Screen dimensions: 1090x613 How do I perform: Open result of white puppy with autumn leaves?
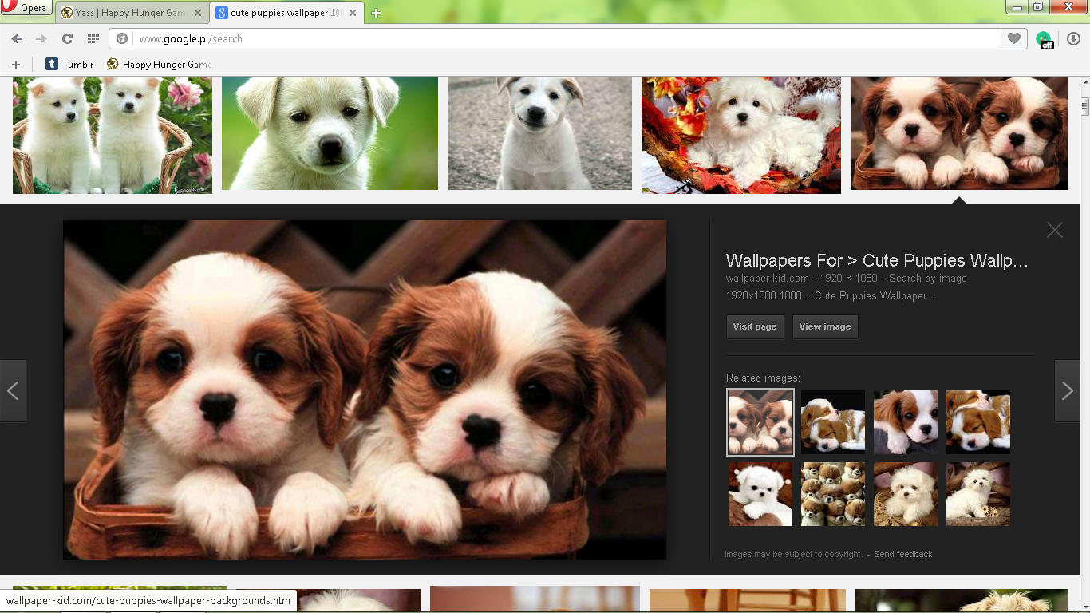(741, 135)
